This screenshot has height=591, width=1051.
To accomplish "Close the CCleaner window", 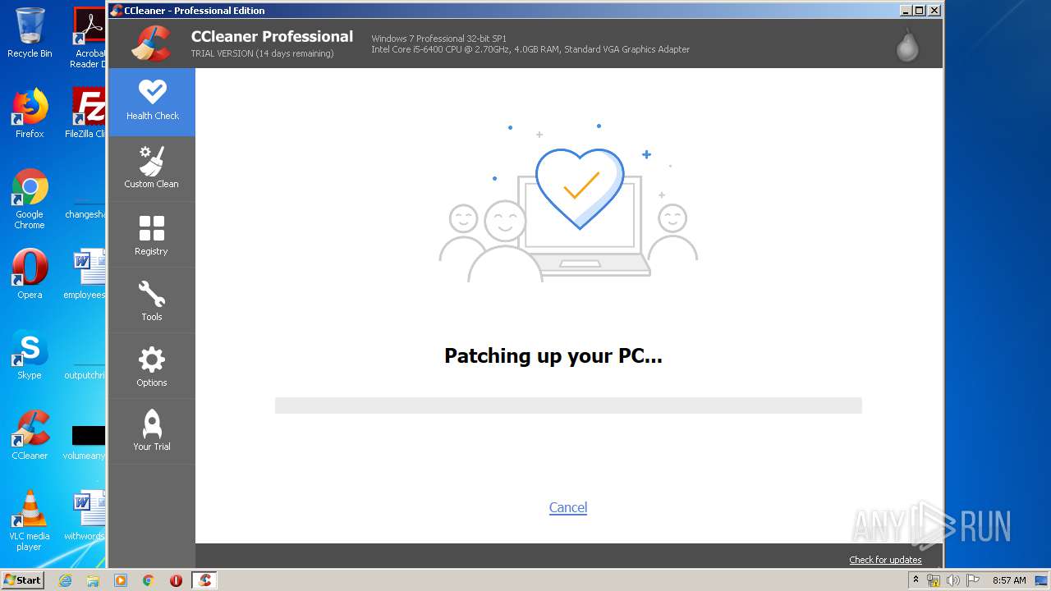I will click(x=934, y=11).
